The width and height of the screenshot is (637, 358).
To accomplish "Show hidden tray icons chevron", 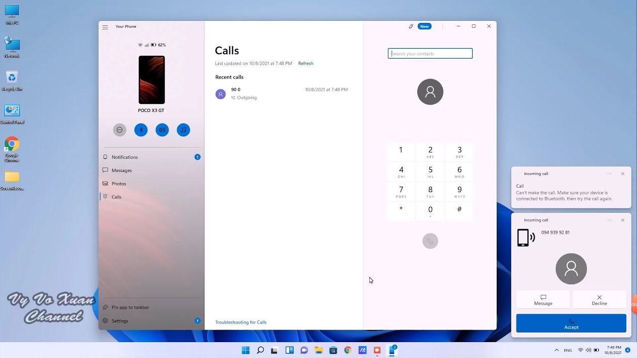I will pyautogui.click(x=556, y=350).
